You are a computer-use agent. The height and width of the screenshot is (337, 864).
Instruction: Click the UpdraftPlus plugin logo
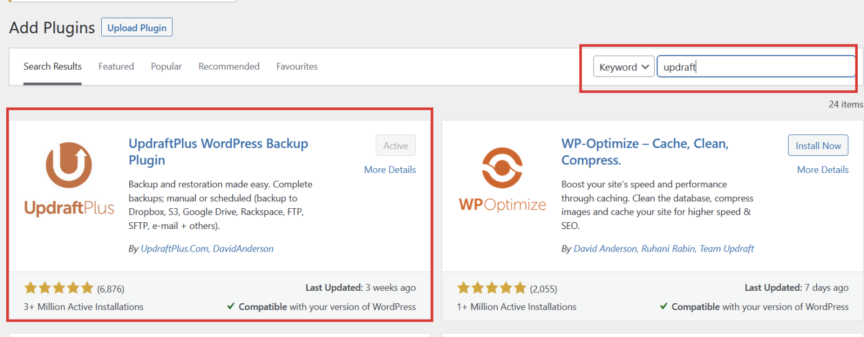pos(69,179)
